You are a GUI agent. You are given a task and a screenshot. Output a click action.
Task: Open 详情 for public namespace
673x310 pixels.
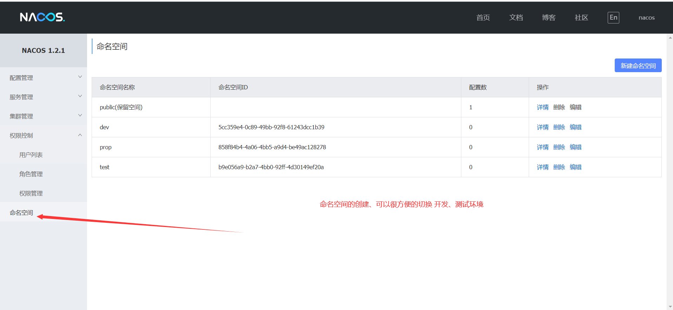pos(542,107)
